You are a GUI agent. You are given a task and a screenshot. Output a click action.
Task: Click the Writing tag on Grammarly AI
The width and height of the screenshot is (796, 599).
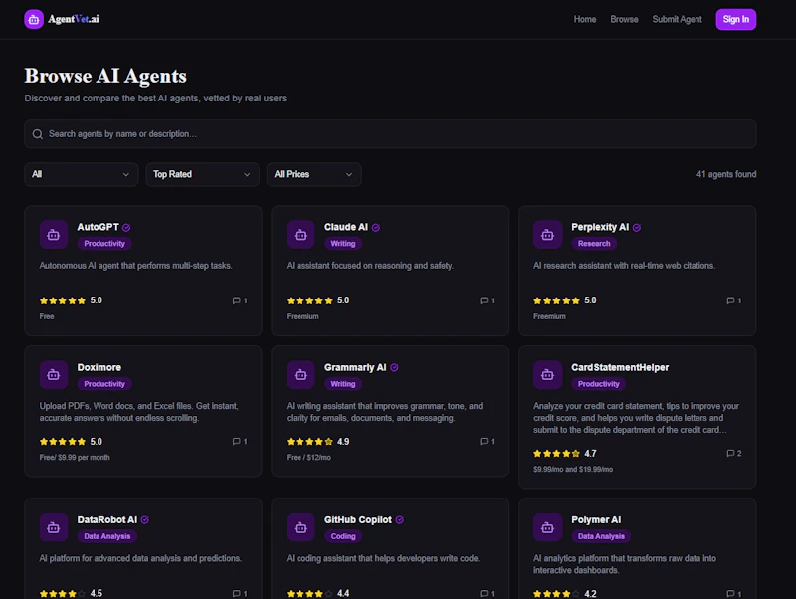[x=343, y=384]
